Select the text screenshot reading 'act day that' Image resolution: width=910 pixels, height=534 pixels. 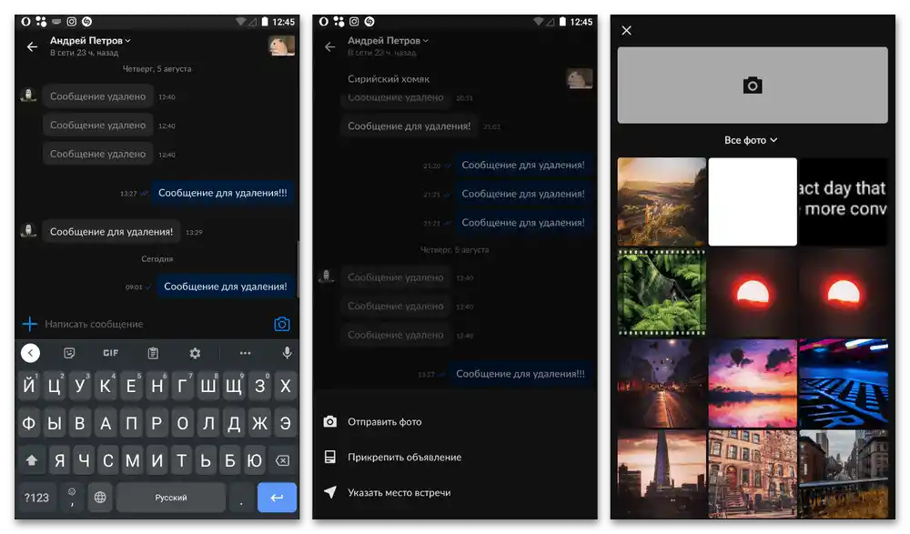pyautogui.click(x=844, y=201)
